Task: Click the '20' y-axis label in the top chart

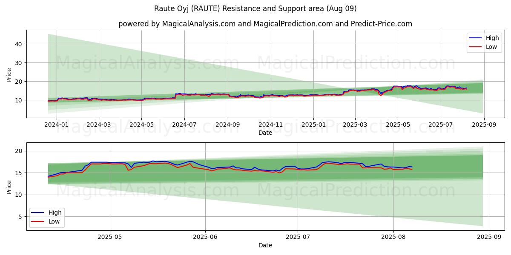Action: coord(19,81)
